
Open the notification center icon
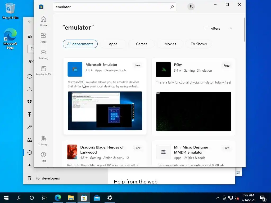click(263, 198)
